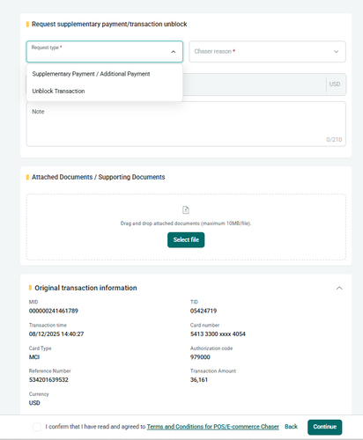The width and height of the screenshot is (363, 440).
Task: Click the Chaser reason chevron arrow
Action: [x=337, y=52]
